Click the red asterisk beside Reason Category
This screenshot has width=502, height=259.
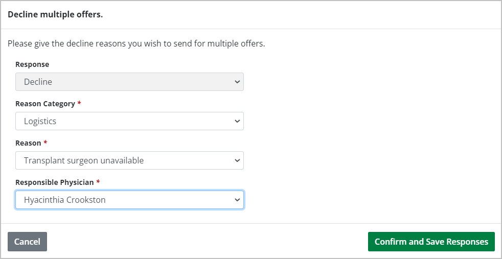click(x=79, y=104)
